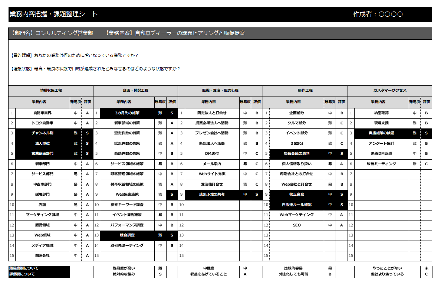Click the 成果予定の共有 cell
Image resolution: width=441 pixels, height=284 pixels.
pyautogui.click(x=212, y=194)
